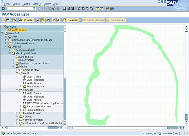Open Help via the question mark icon

(x=108, y=9)
